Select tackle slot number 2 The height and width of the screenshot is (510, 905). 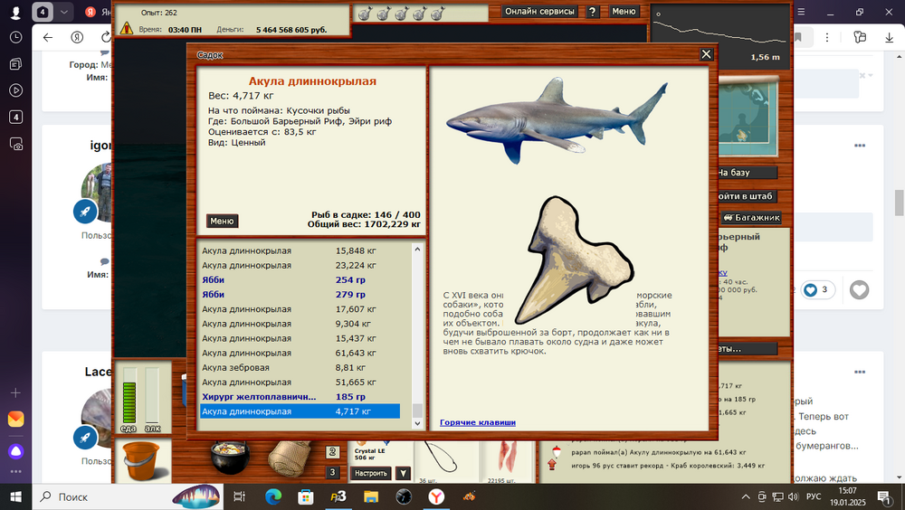(333, 451)
